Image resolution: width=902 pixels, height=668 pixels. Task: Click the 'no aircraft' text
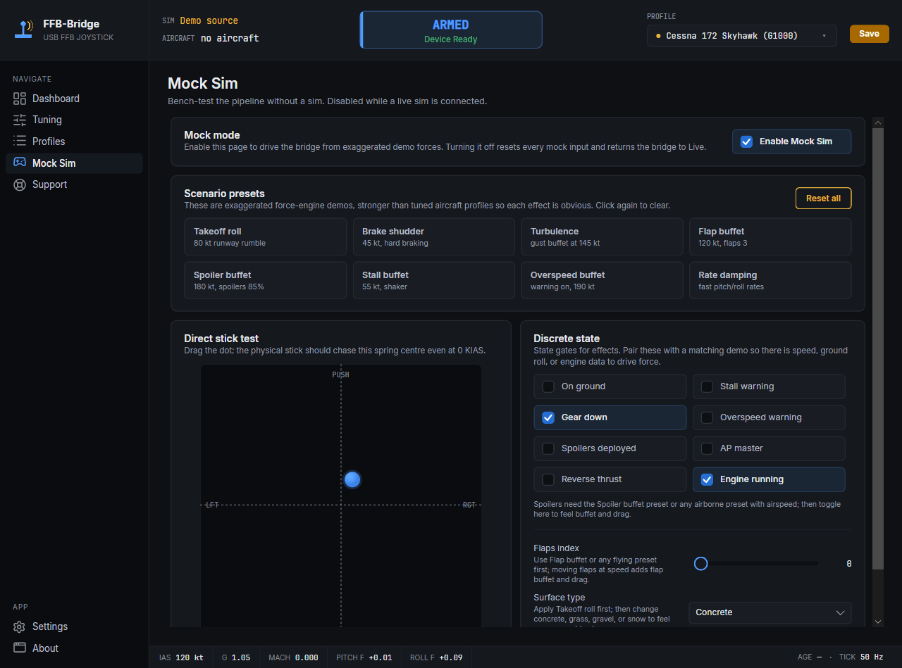point(230,38)
